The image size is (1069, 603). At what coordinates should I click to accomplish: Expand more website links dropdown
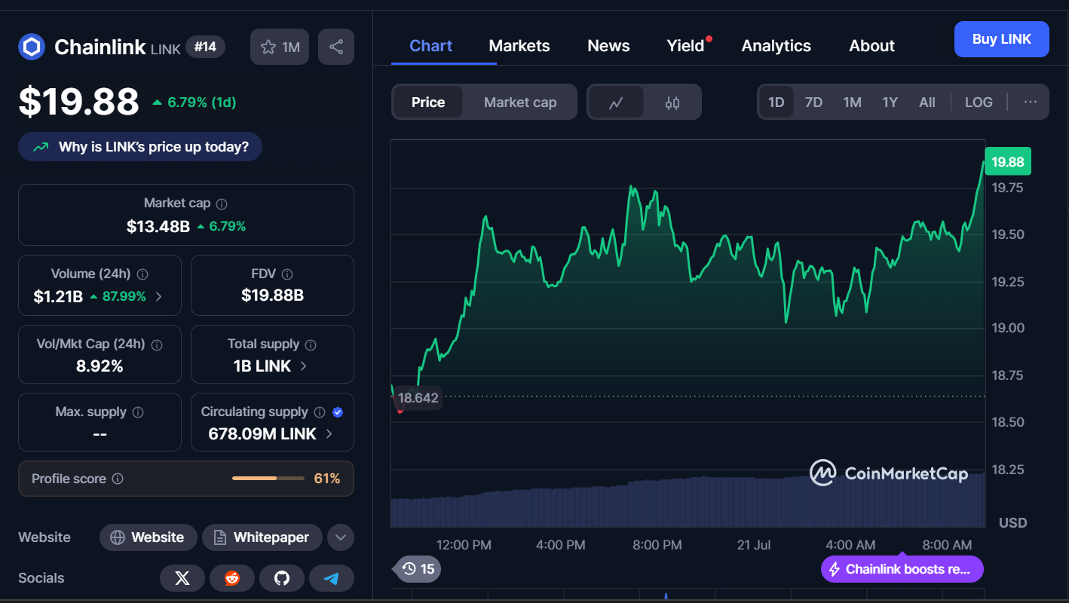pyautogui.click(x=341, y=537)
